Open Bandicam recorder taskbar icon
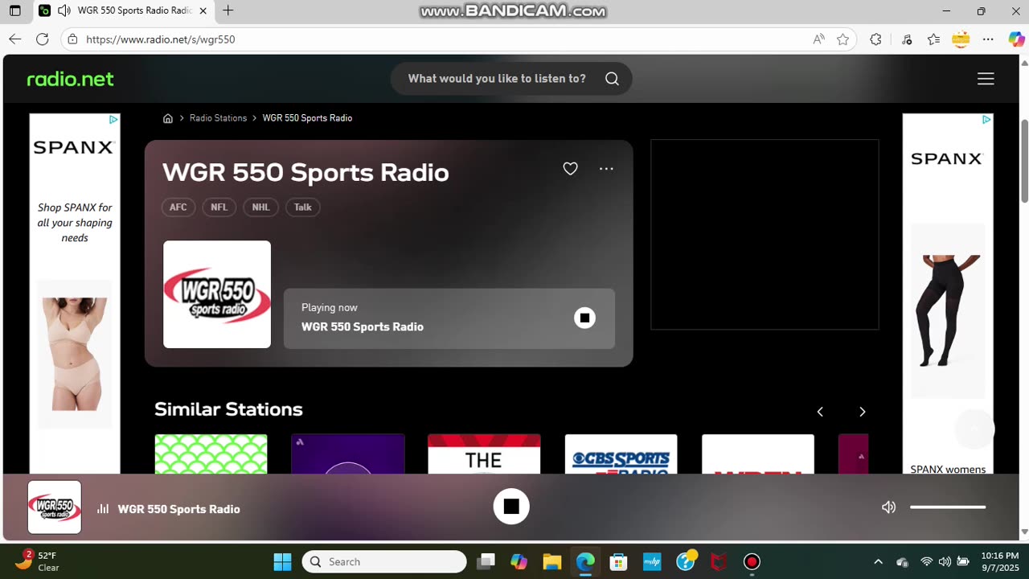The height and width of the screenshot is (579, 1029). coord(752,561)
